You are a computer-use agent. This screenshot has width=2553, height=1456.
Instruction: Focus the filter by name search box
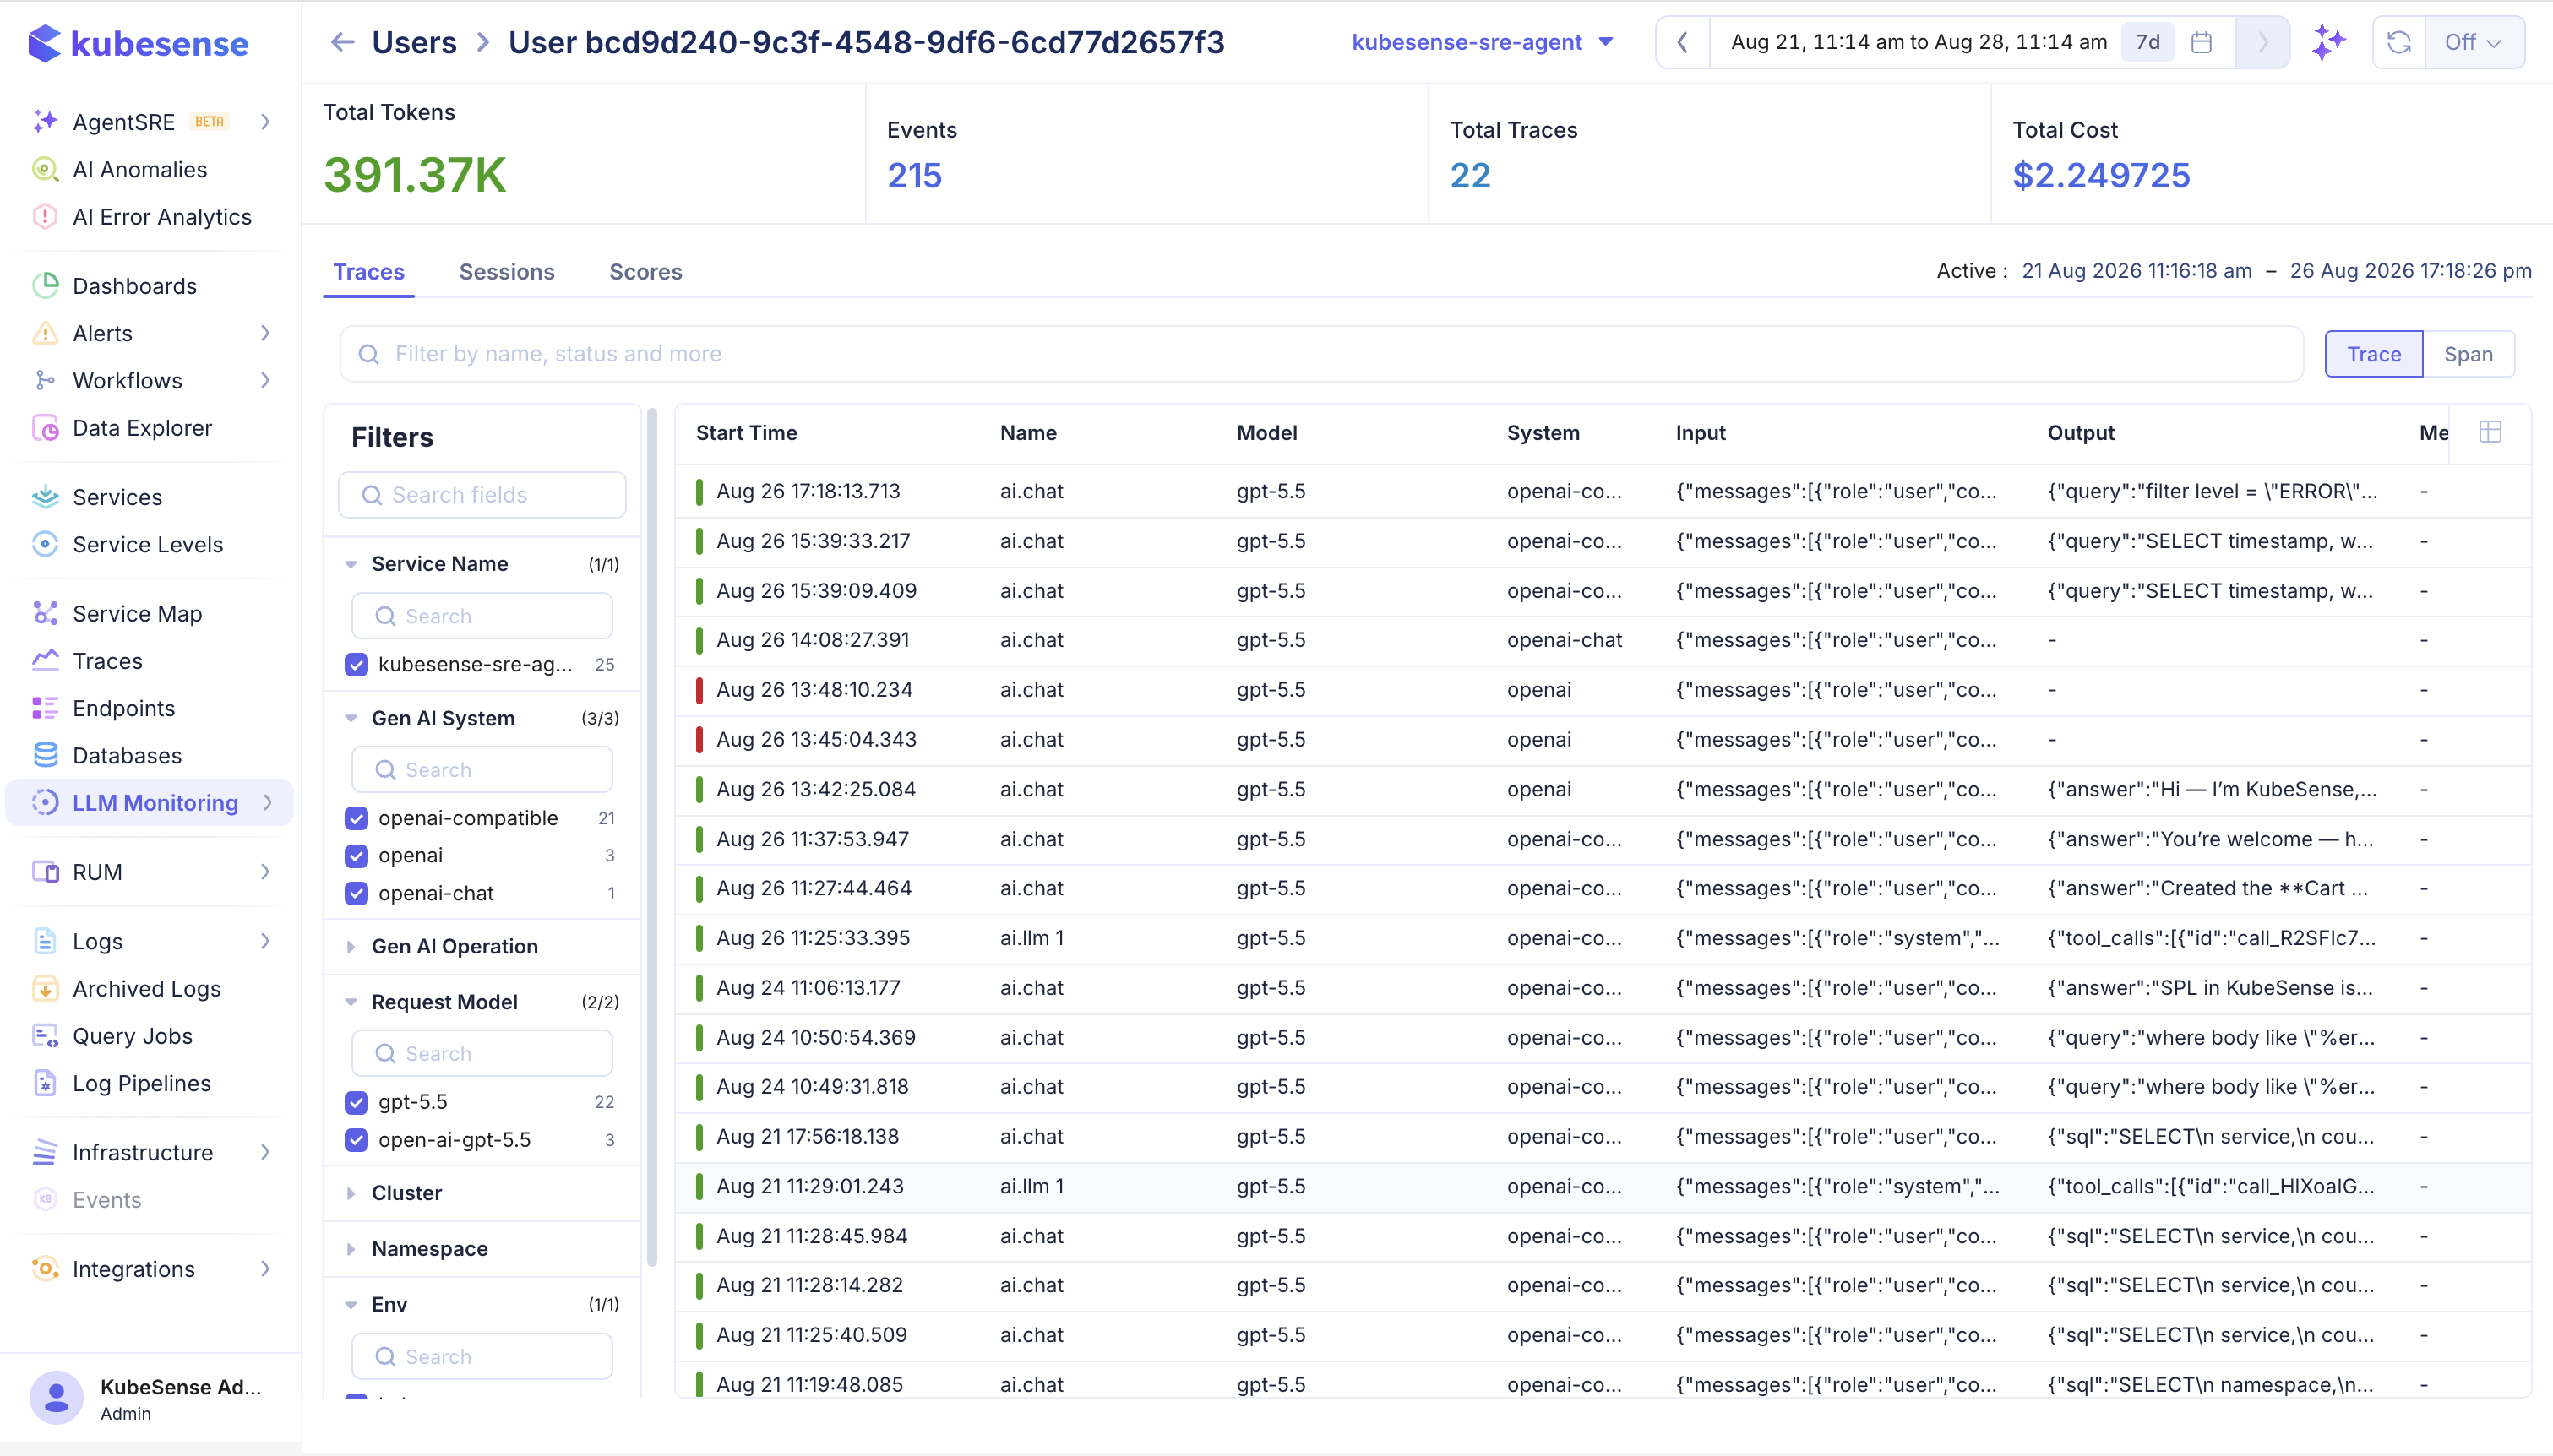pyautogui.click(x=1321, y=354)
